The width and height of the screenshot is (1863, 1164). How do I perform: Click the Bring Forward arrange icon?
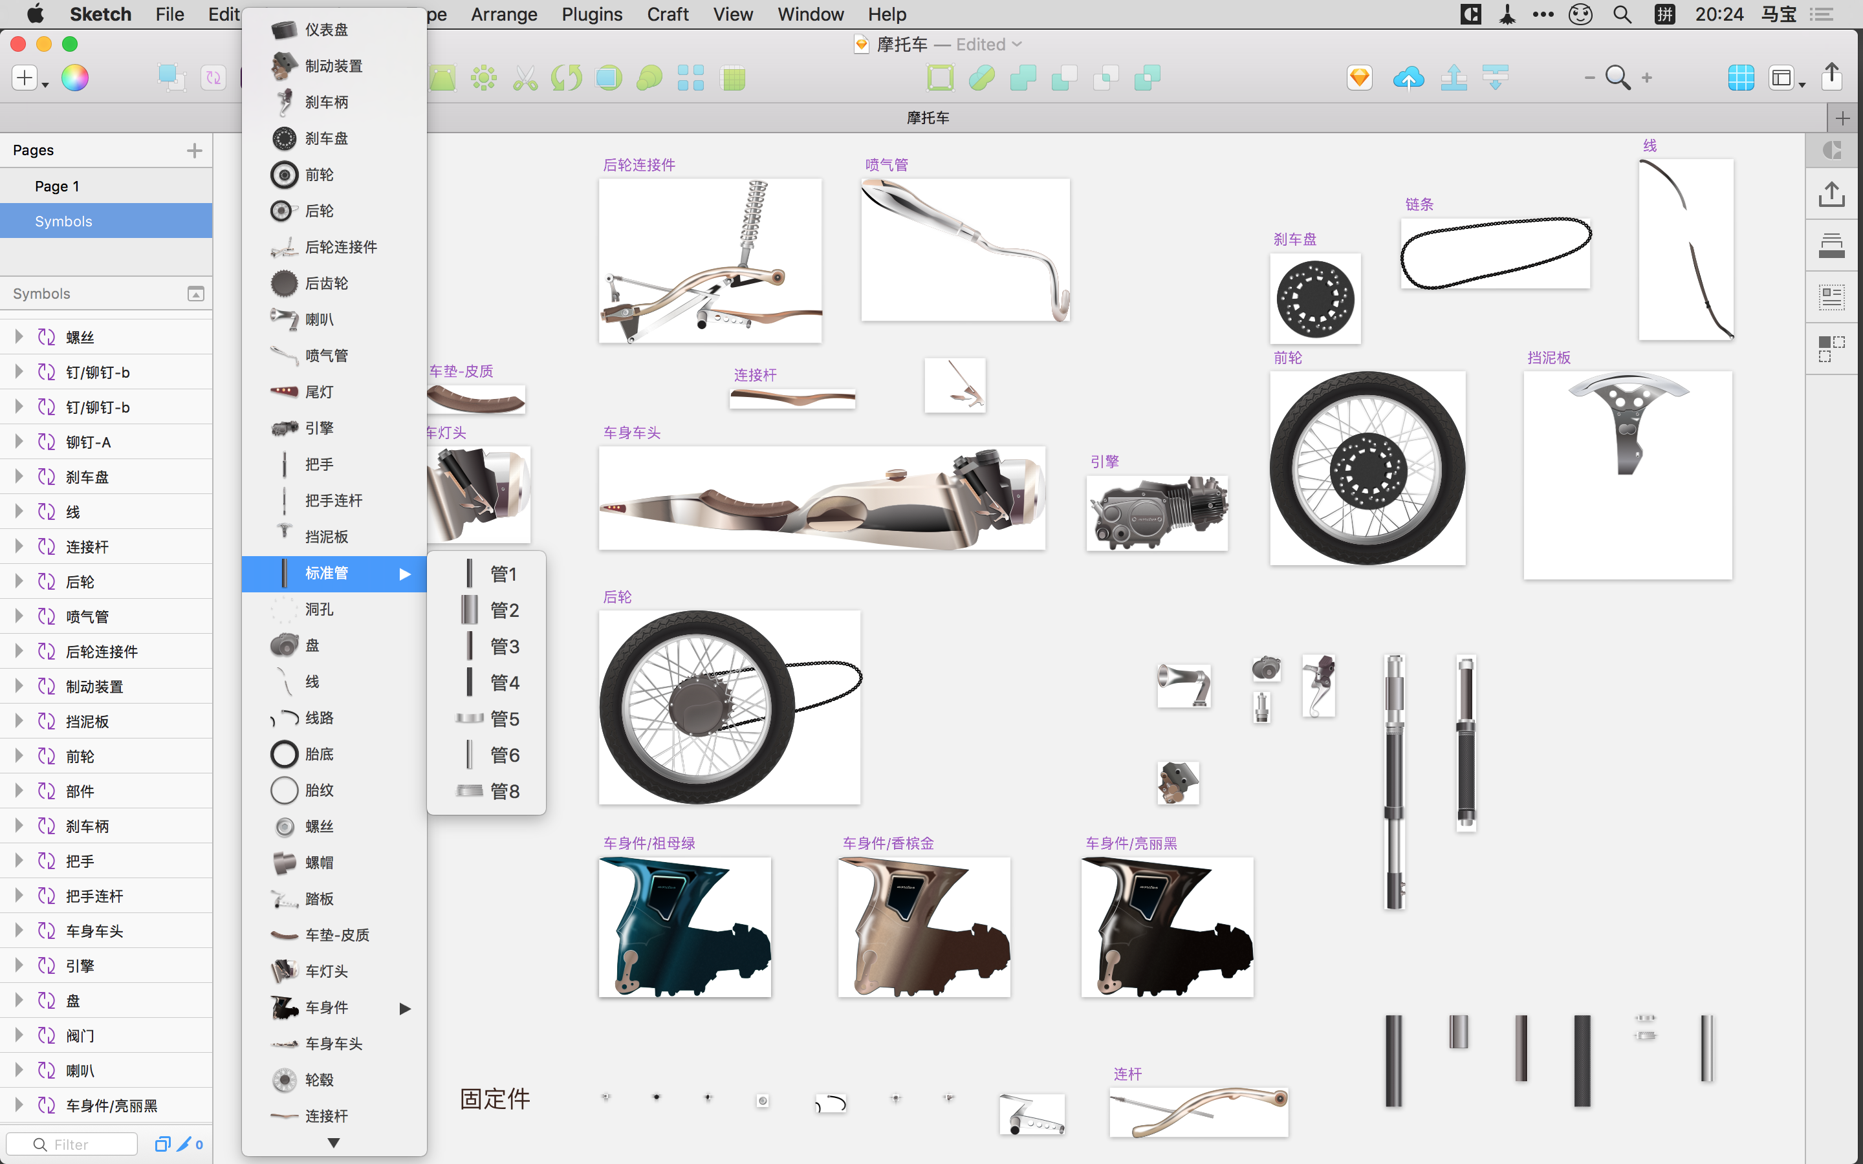(1454, 78)
